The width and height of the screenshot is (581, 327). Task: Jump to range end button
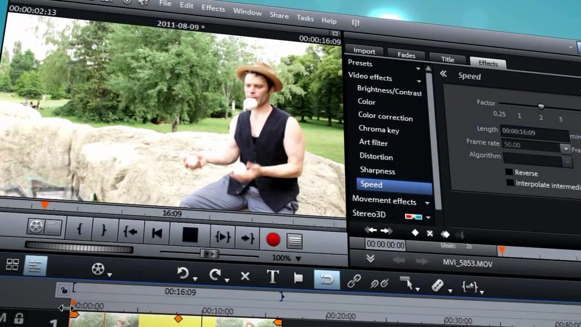[x=247, y=238]
